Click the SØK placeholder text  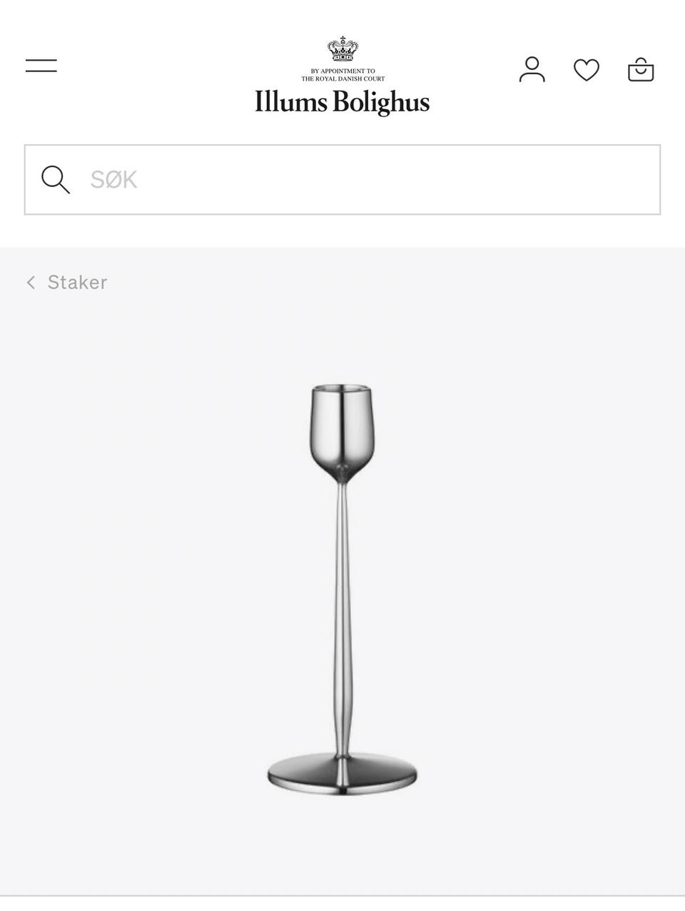point(113,180)
